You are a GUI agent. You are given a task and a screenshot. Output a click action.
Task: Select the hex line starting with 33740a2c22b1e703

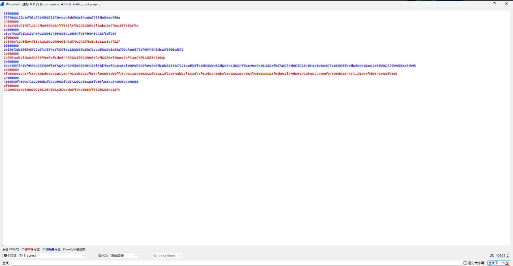click(x=62, y=17)
